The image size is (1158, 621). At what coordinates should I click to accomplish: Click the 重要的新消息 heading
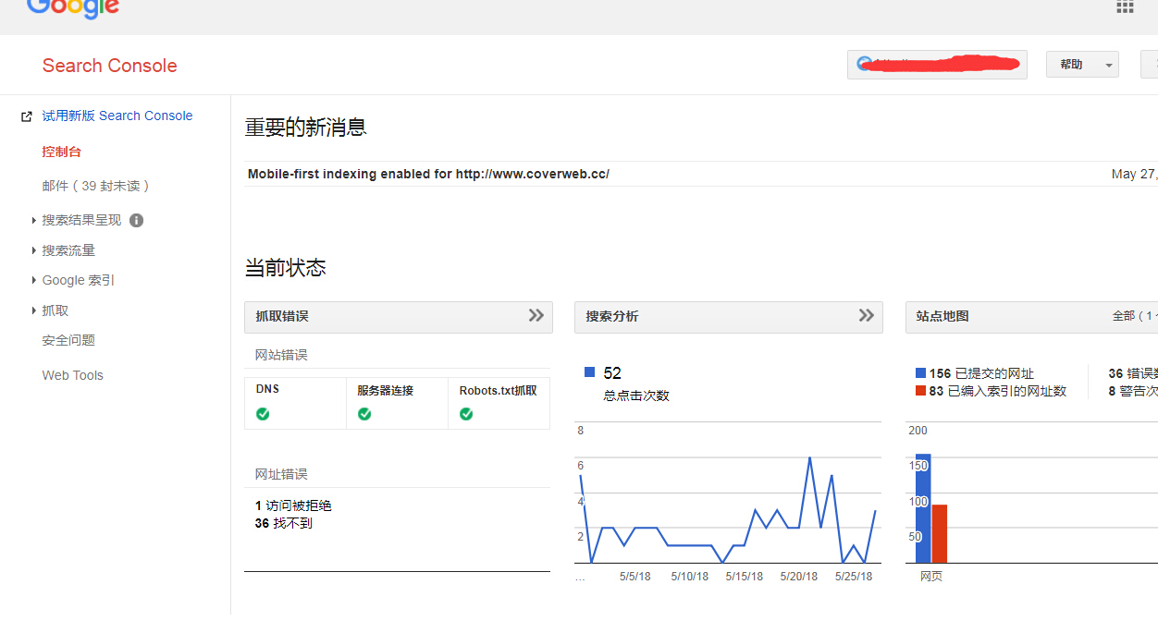[306, 128]
